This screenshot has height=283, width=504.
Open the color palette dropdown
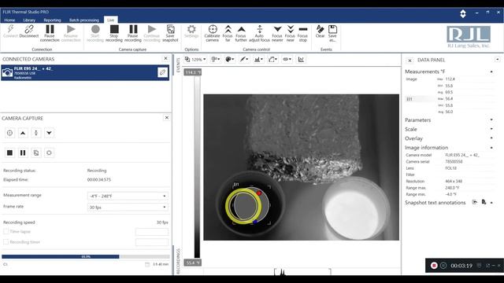point(229,60)
